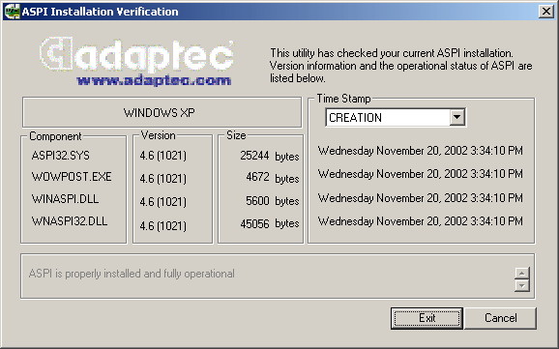Click the 25244 bytes size value
The height and width of the screenshot is (349, 559).
270,156
